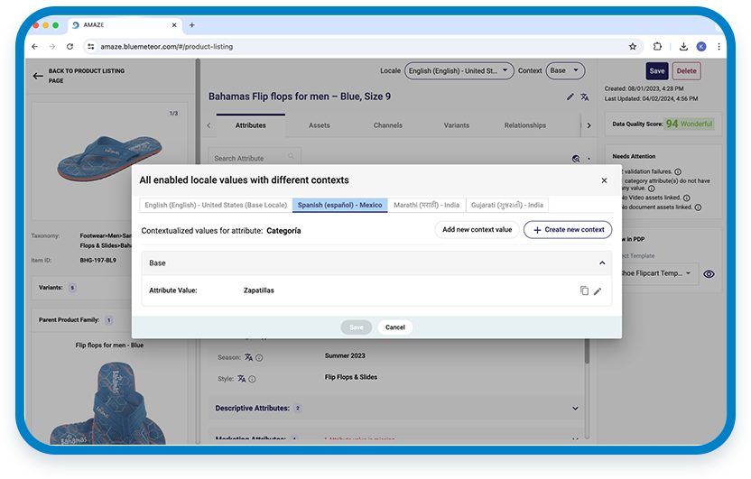Go back in the browser
The height and width of the screenshot is (479, 751).
[34, 46]
